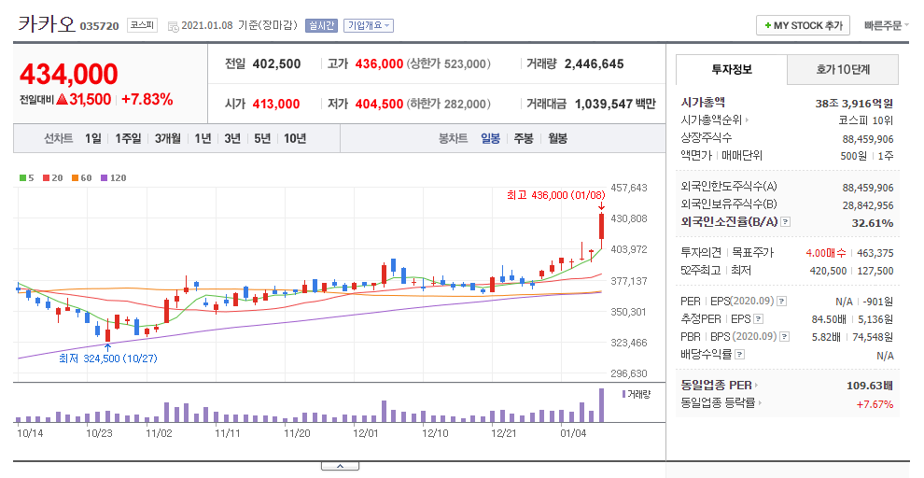The height and width of the screenshot is (478, 924).
Task: Click the tallest volume bar at chart right
Action: [601, 405]
